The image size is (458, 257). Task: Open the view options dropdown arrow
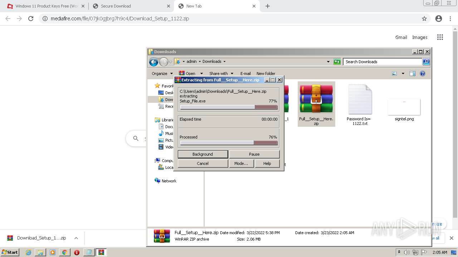pyautogui.click(x=403, y=74)
